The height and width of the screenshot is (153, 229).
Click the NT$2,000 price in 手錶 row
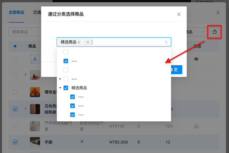(119, 142)
